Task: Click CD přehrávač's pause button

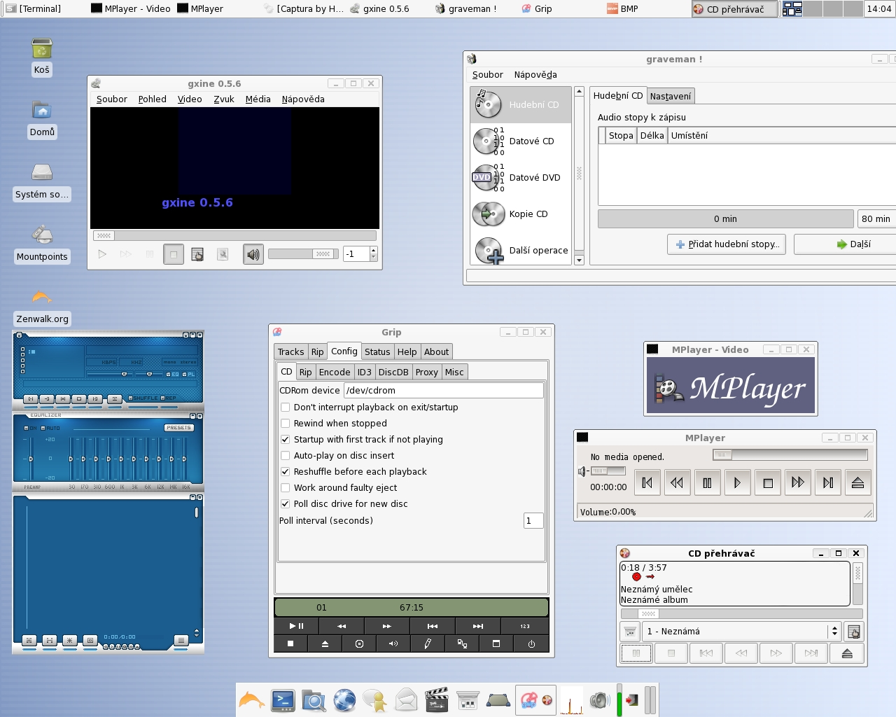Action: [636, 653]
